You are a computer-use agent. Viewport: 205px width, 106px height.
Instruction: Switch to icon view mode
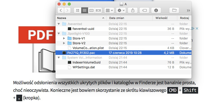pos(78,10)
